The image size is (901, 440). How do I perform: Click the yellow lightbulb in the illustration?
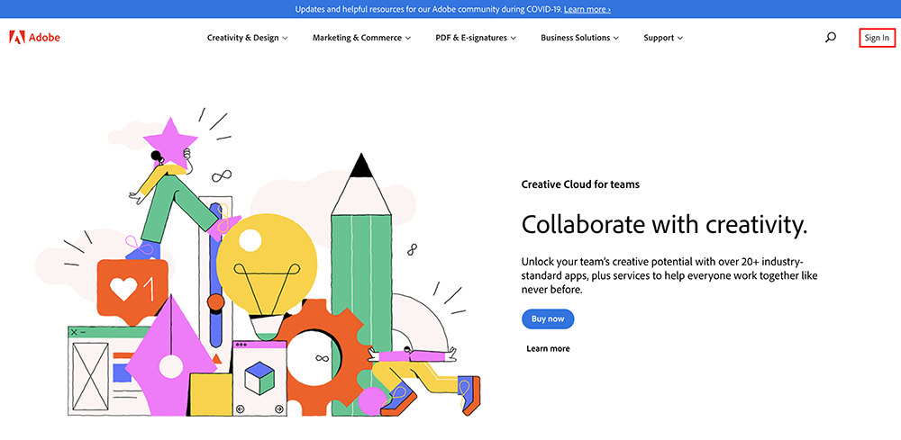click(267, 261)
